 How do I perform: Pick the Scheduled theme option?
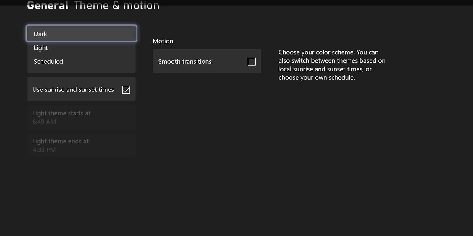coord(81,61)
